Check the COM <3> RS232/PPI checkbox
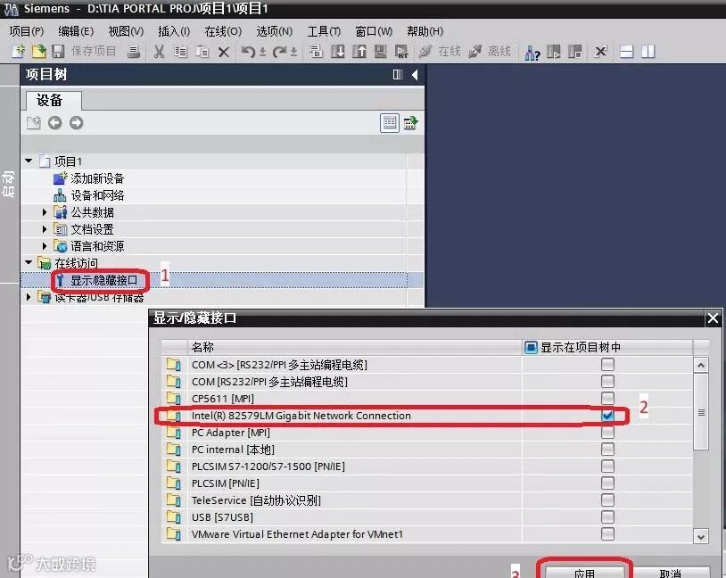This screenshot has height=578, width=726. click(x=607, y=365)
